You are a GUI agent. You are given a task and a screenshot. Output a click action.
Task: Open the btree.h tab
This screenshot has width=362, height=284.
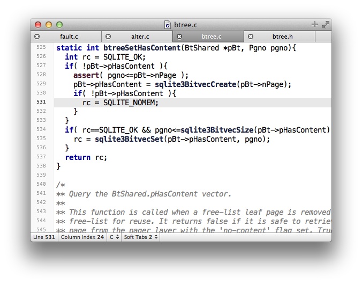click(282, 37)
